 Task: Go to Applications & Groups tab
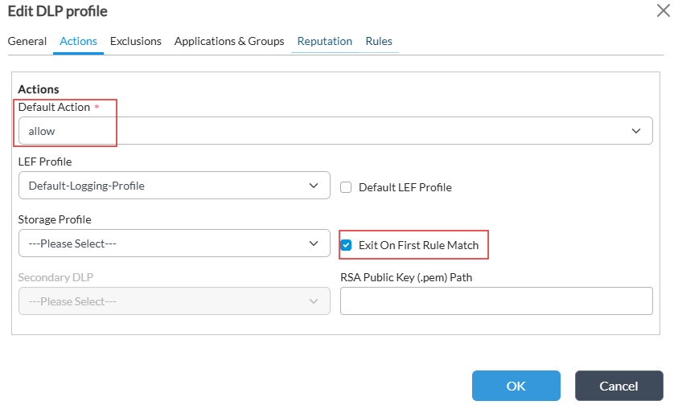pos(229,41)
